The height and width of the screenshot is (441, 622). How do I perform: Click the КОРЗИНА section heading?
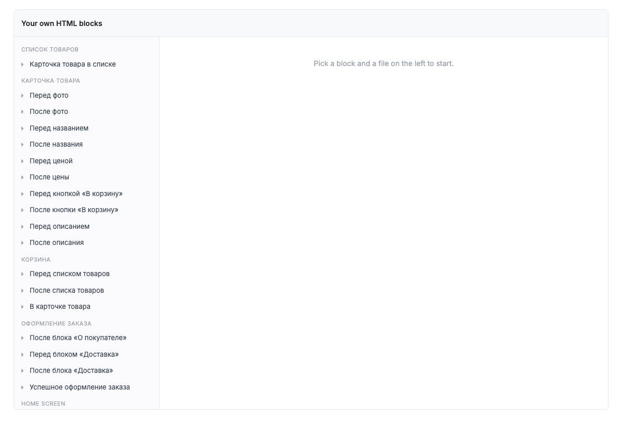coord(36,260)
